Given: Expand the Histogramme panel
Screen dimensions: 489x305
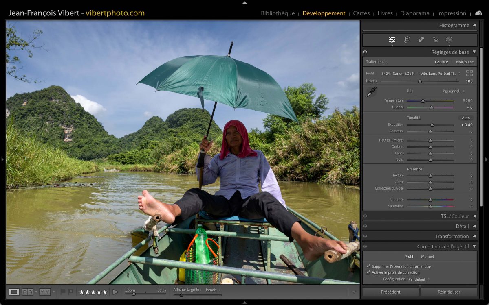Looking at the screenshot, I should click(x=474, y=25).
